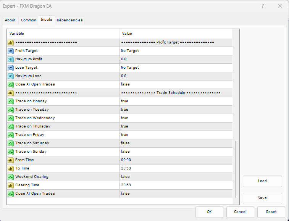Click the integer icon next to Profit Target

coord(11,51)
